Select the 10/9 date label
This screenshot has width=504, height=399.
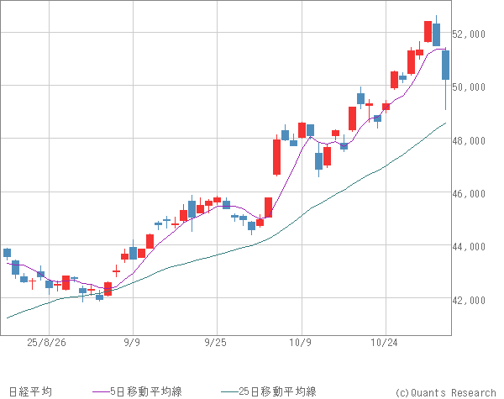[x=300, y=343]
